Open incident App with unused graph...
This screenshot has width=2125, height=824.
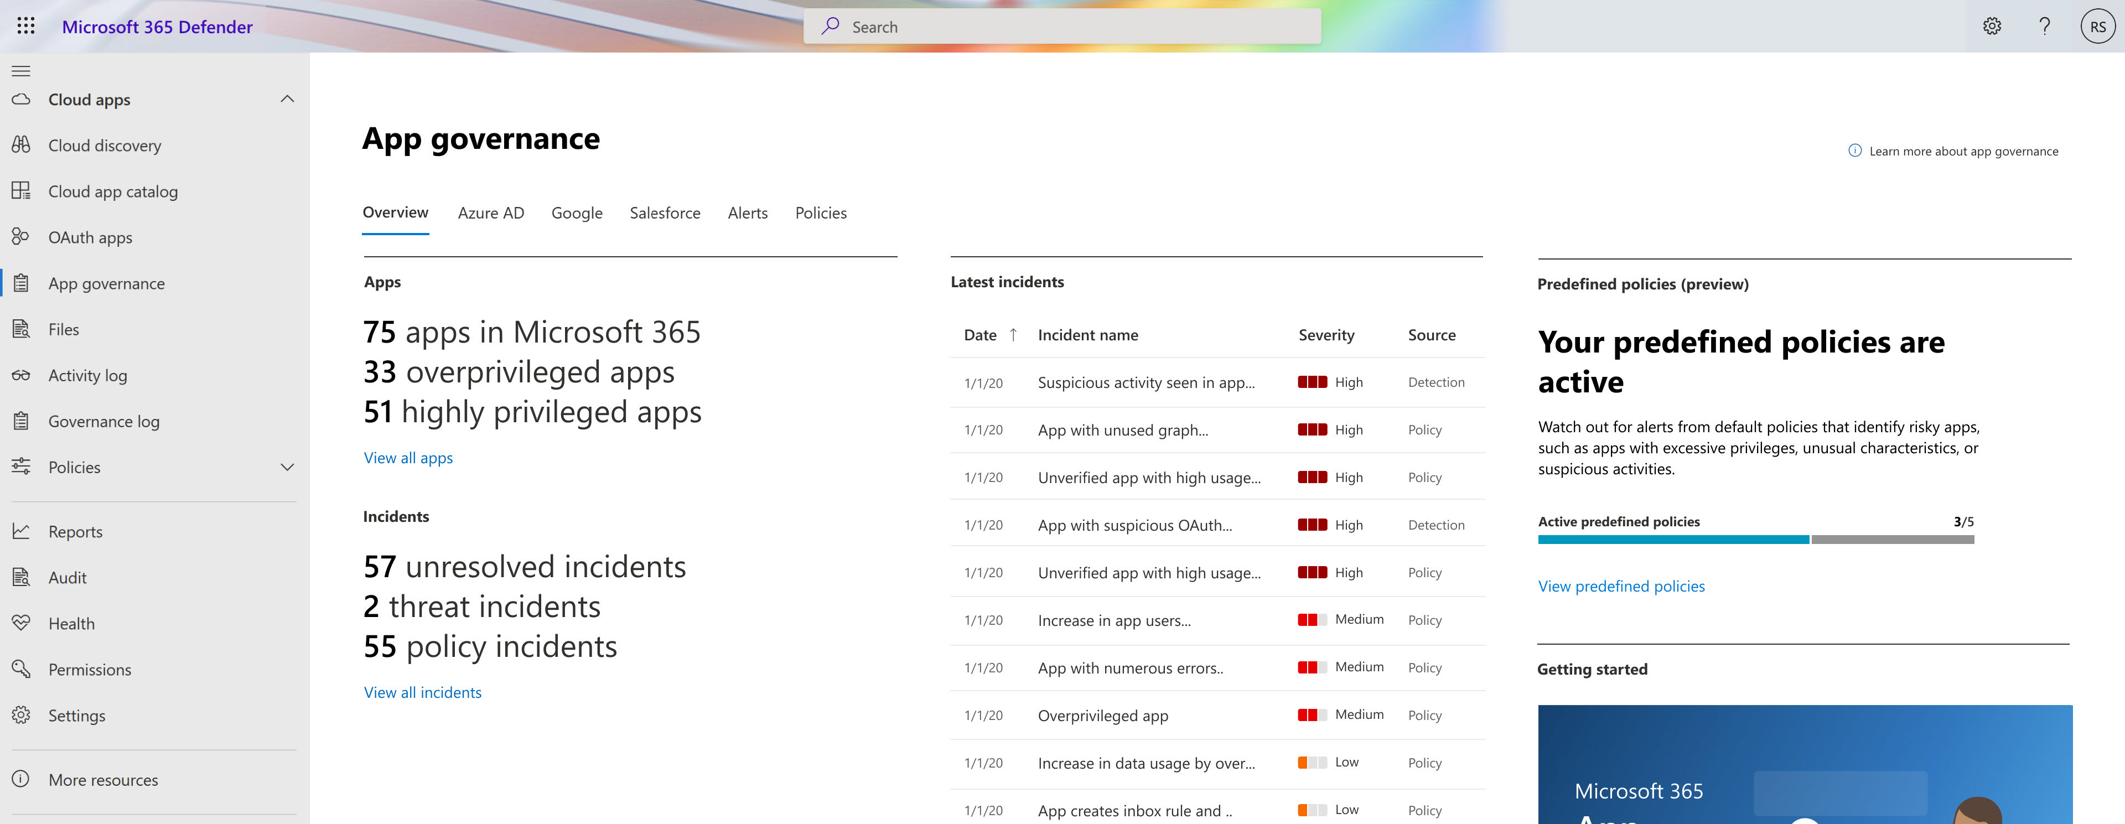[x=1123, y=430]
